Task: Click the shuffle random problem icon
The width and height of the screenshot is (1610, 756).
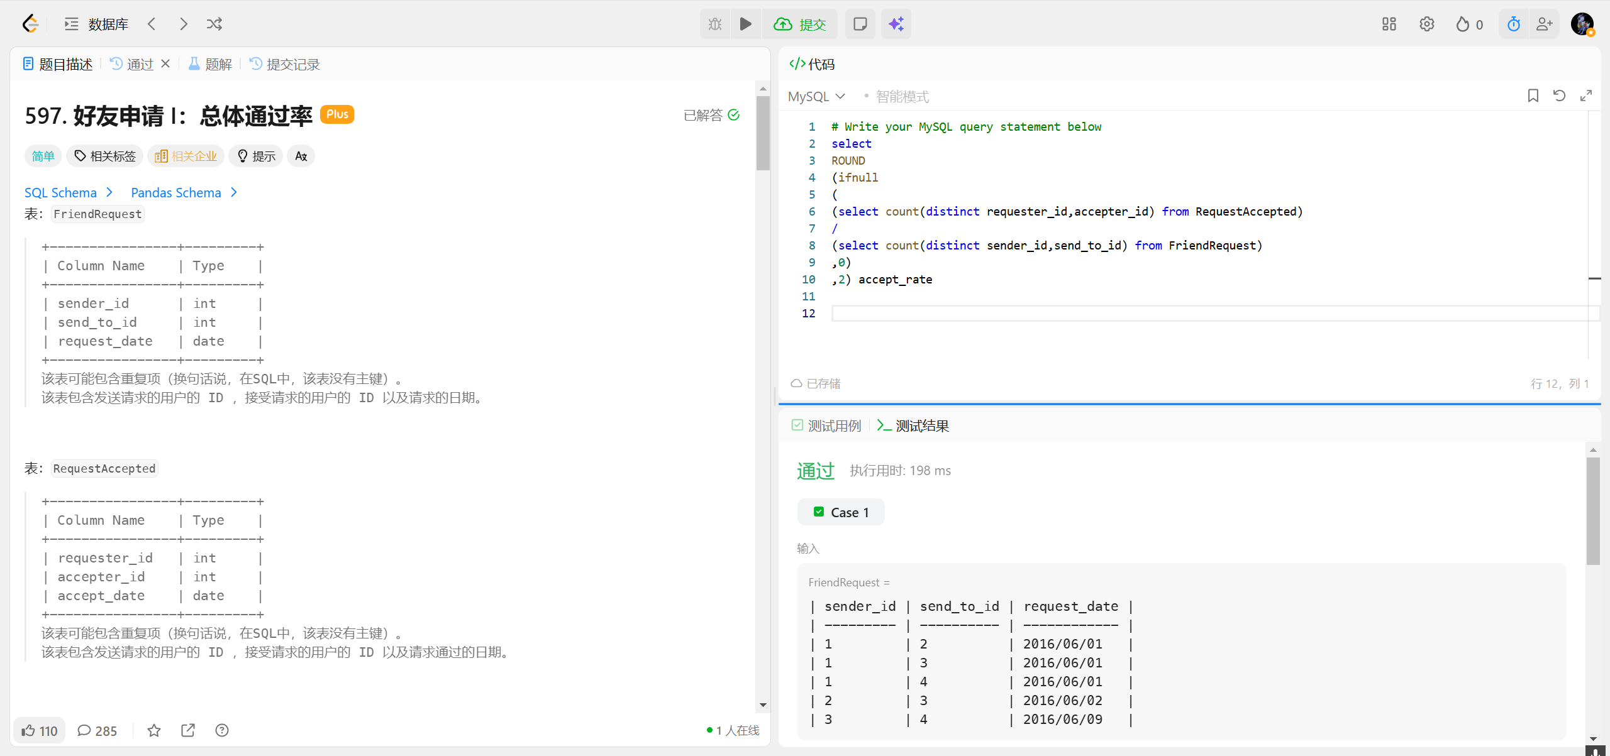Action: coord(214,24)
